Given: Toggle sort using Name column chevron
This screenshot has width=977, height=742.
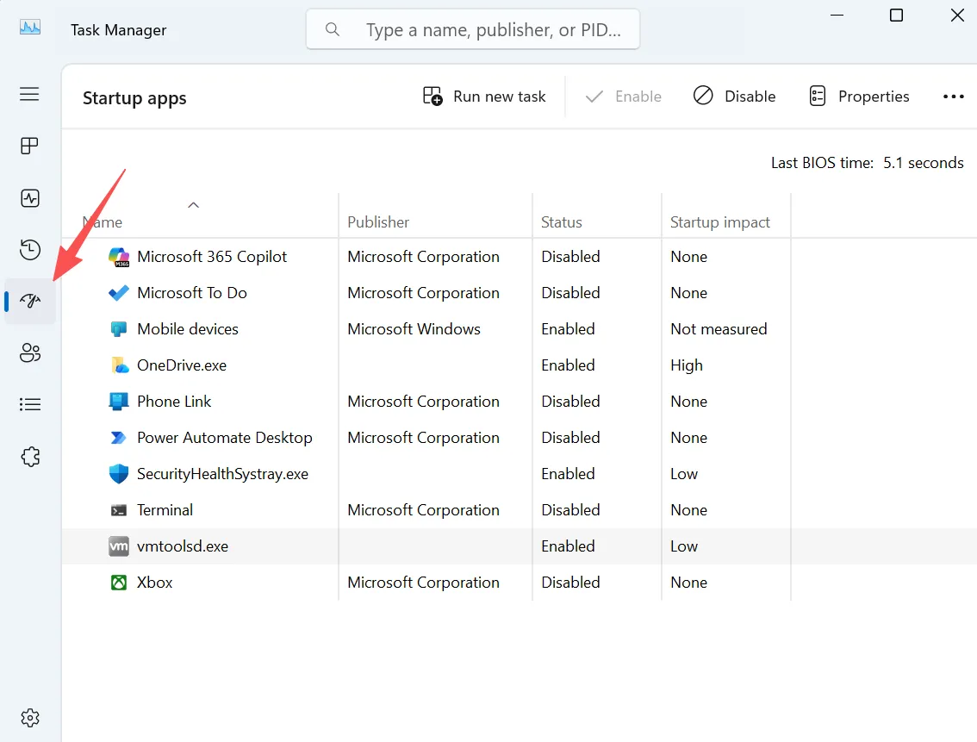Looking at the screenshot, I should pyautogui.click(x=194, y=205).
